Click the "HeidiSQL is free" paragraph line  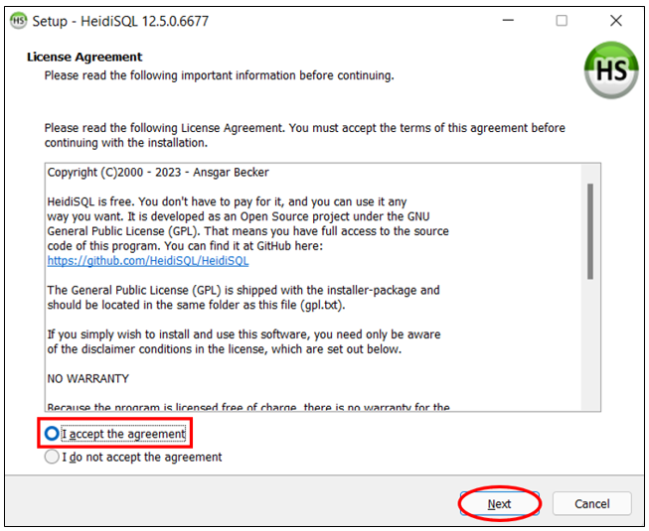227,202
